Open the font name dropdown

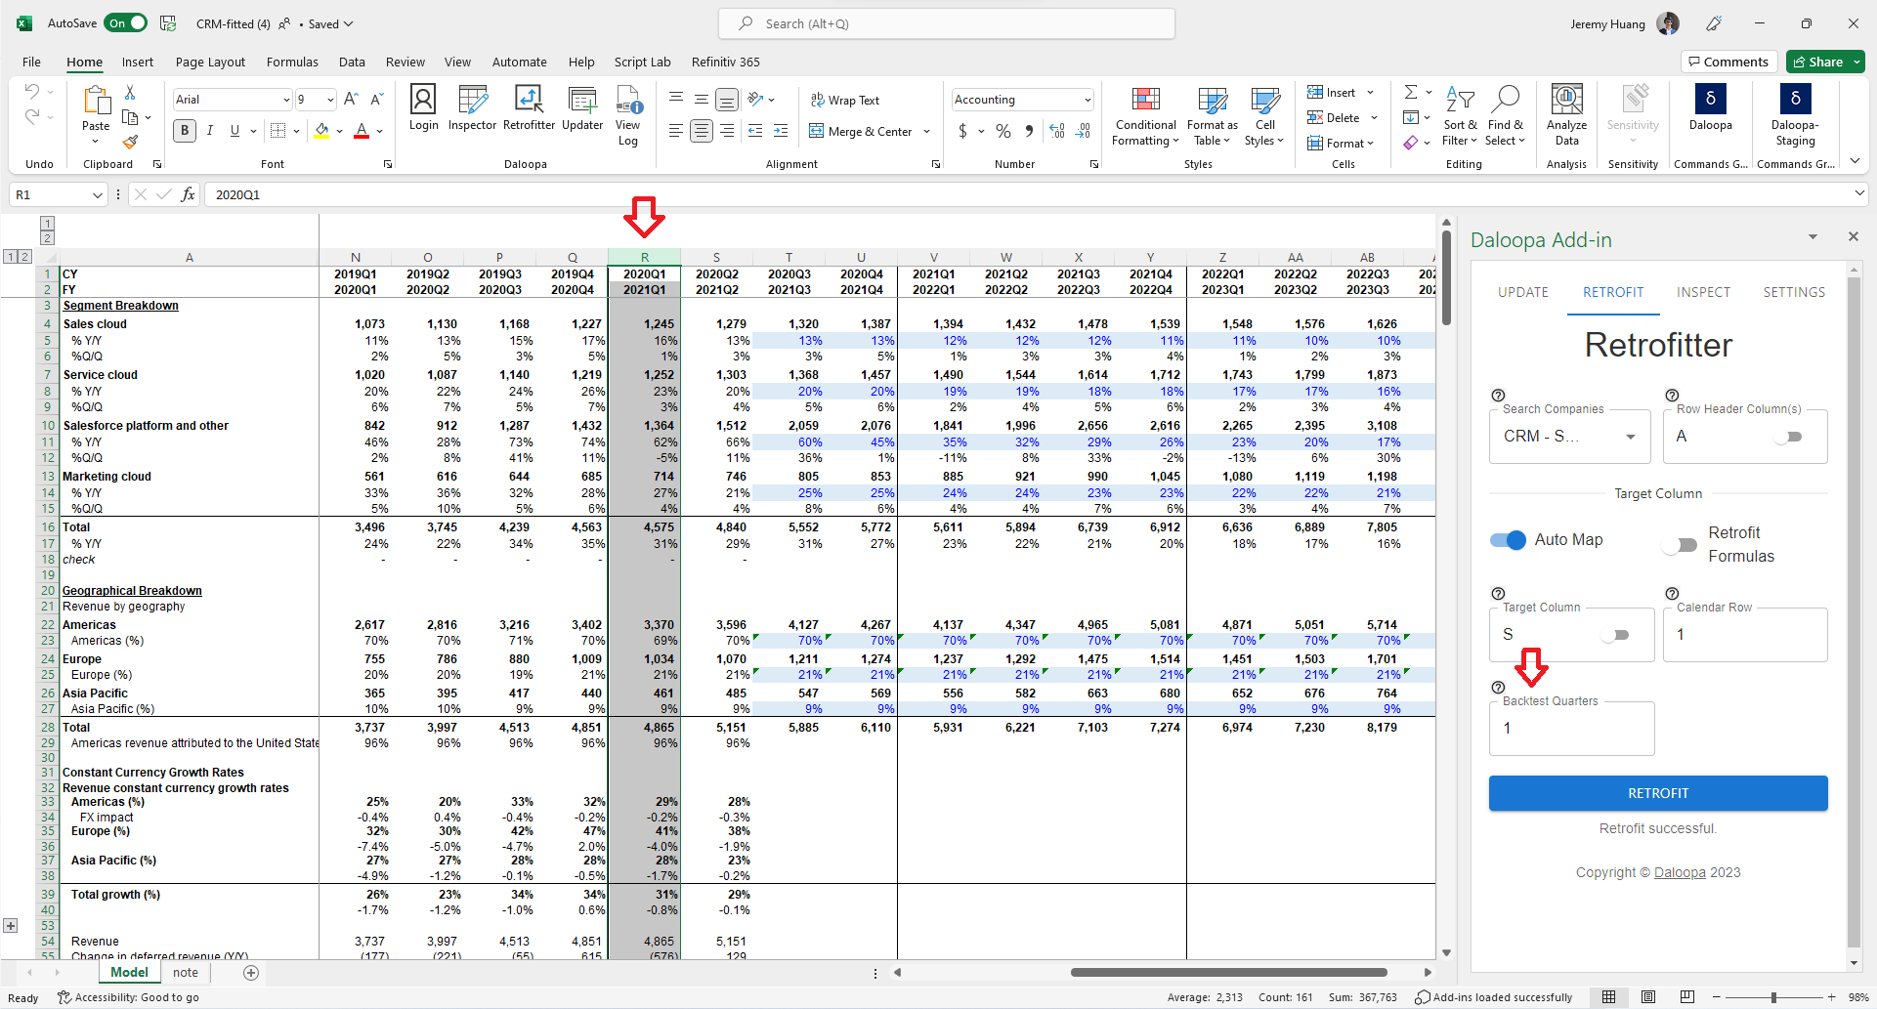pyautogui.click(x=285, y=100)
